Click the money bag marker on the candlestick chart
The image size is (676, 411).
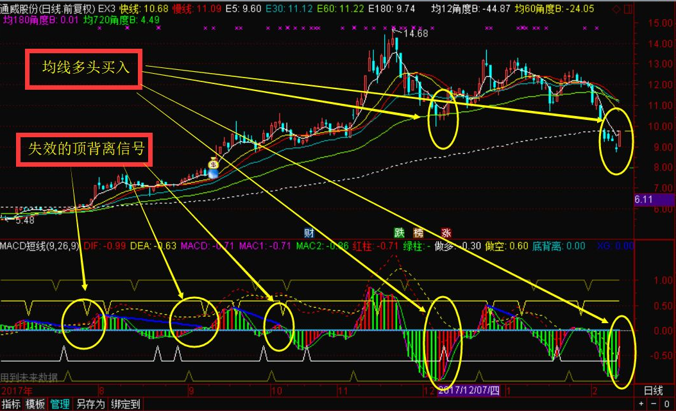coord(214,164)
